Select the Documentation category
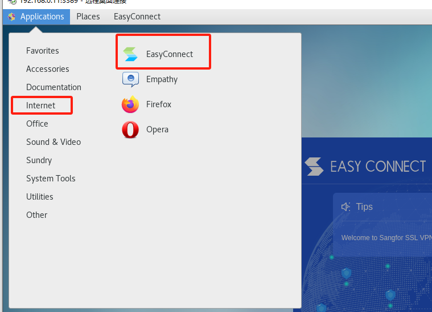 click(x=54, y=87)
